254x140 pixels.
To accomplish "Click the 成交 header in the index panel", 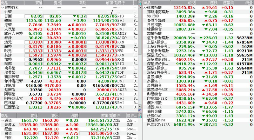I will (x=183, y=3).
